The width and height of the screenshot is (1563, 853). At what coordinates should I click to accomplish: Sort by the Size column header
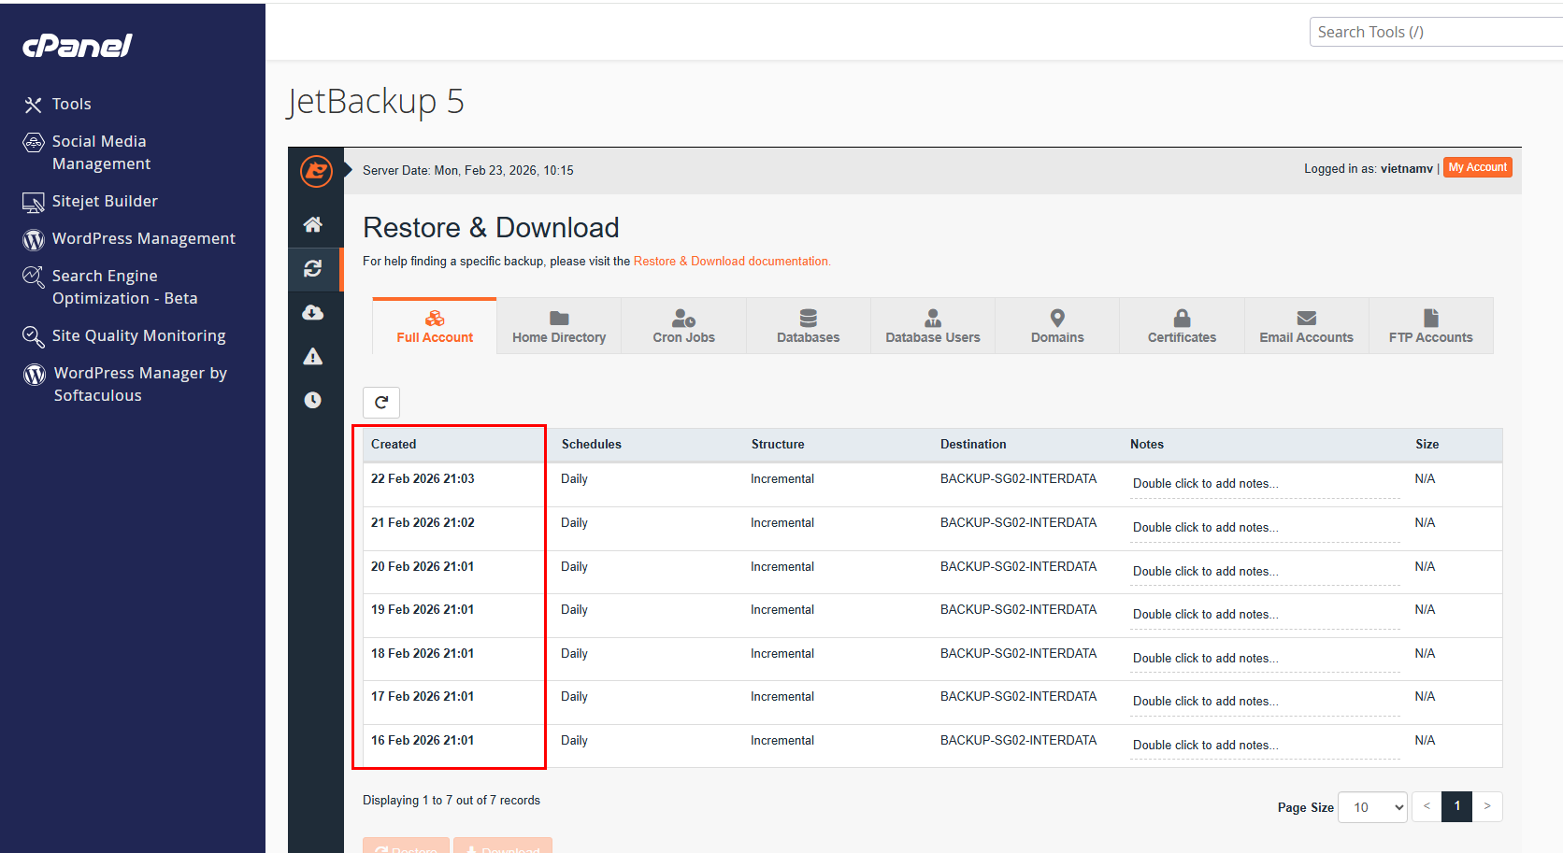(x=1427, y=445)
